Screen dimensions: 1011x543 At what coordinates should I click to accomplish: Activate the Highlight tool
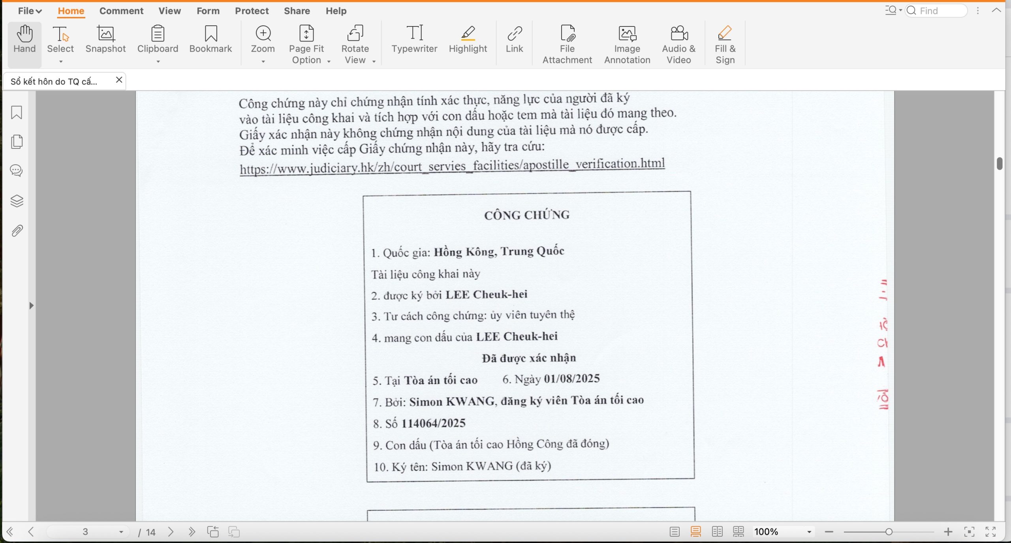(x=468, y=39)
